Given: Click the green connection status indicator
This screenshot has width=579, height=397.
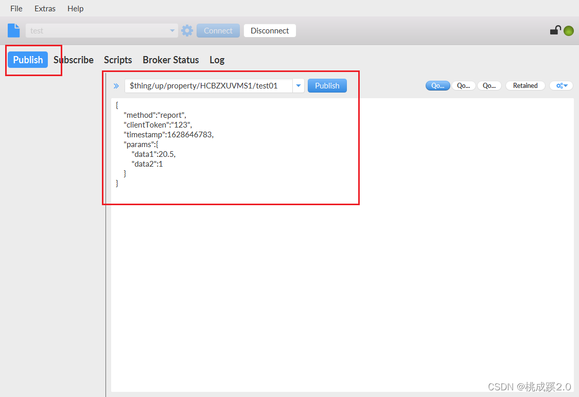Looking at the screenshot, I should point(568,31).
